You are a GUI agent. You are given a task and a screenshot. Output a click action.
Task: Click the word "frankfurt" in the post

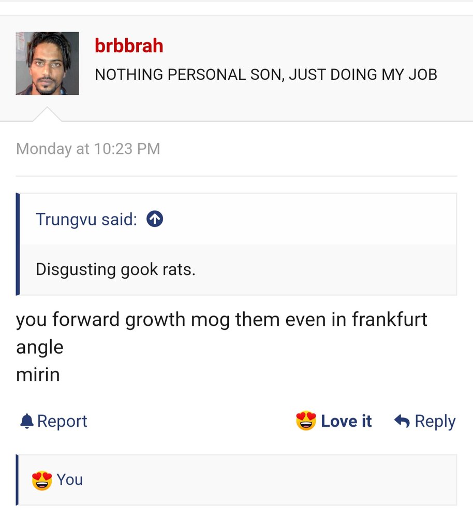[390, 320]
